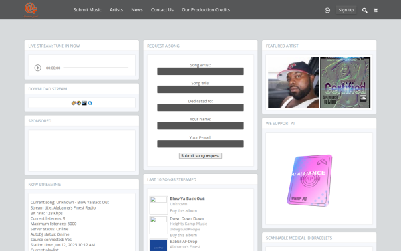Click Bit rate: 128 Kbps line
Screen dimensions: 401x251
point(47,213)
